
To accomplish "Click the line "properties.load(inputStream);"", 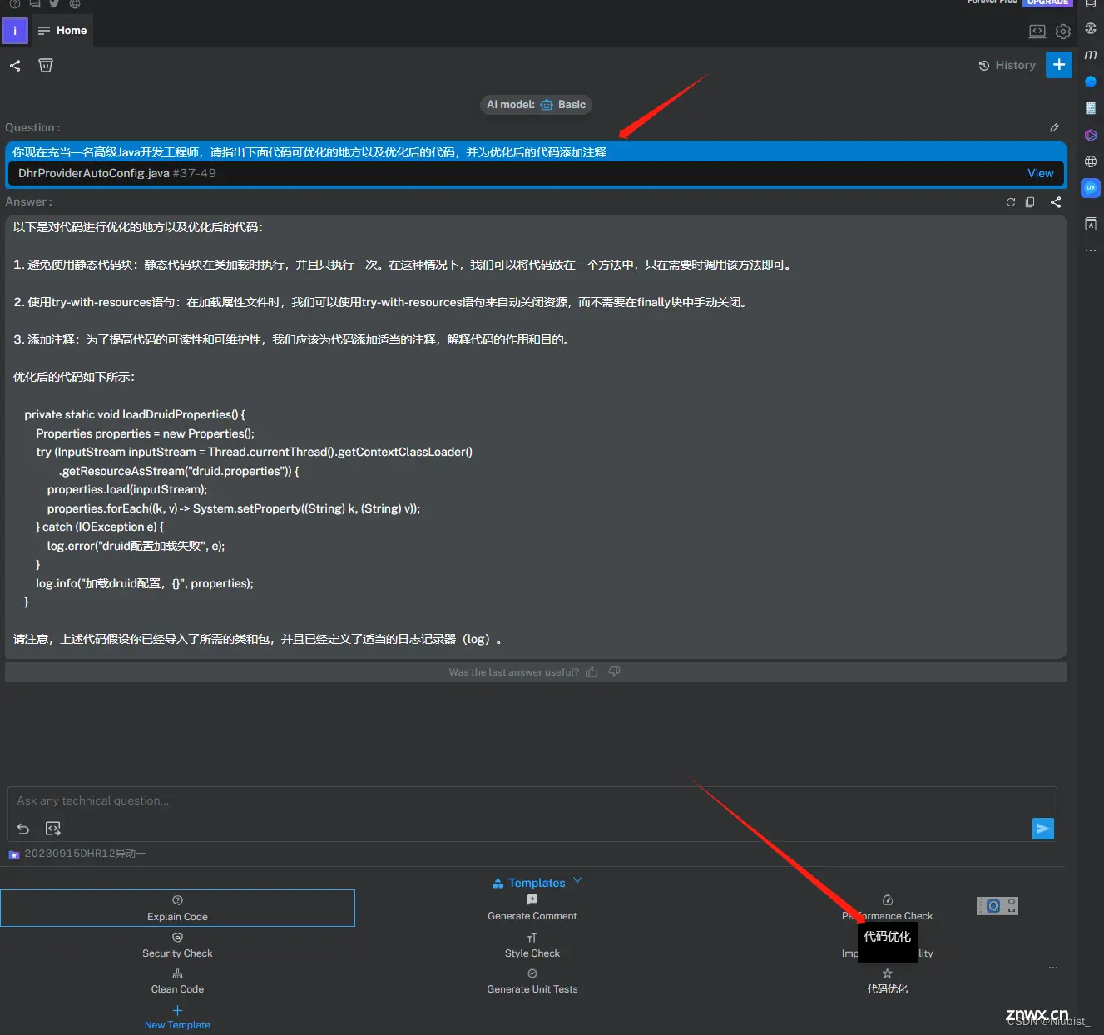I will [x=127, y=489].
